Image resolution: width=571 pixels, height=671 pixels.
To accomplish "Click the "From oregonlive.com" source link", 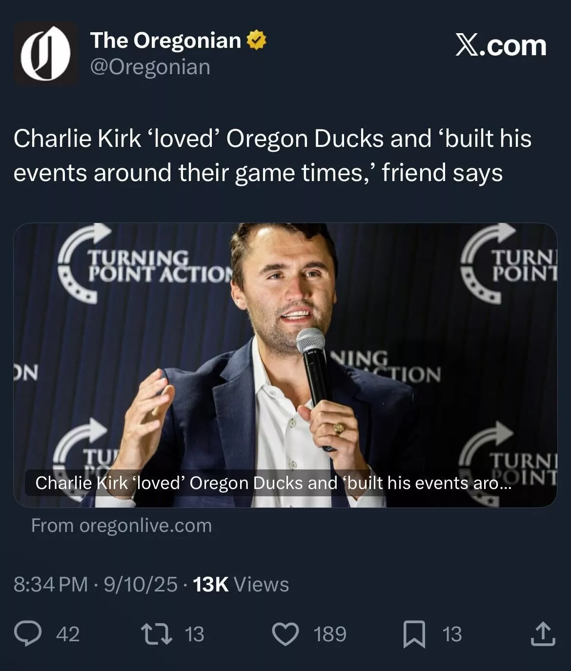I will (x=122, y=526).
